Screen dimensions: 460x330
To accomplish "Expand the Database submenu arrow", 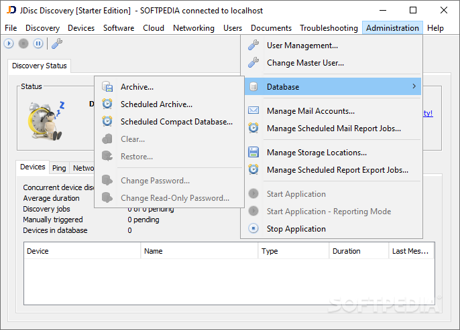I will 414,86.
